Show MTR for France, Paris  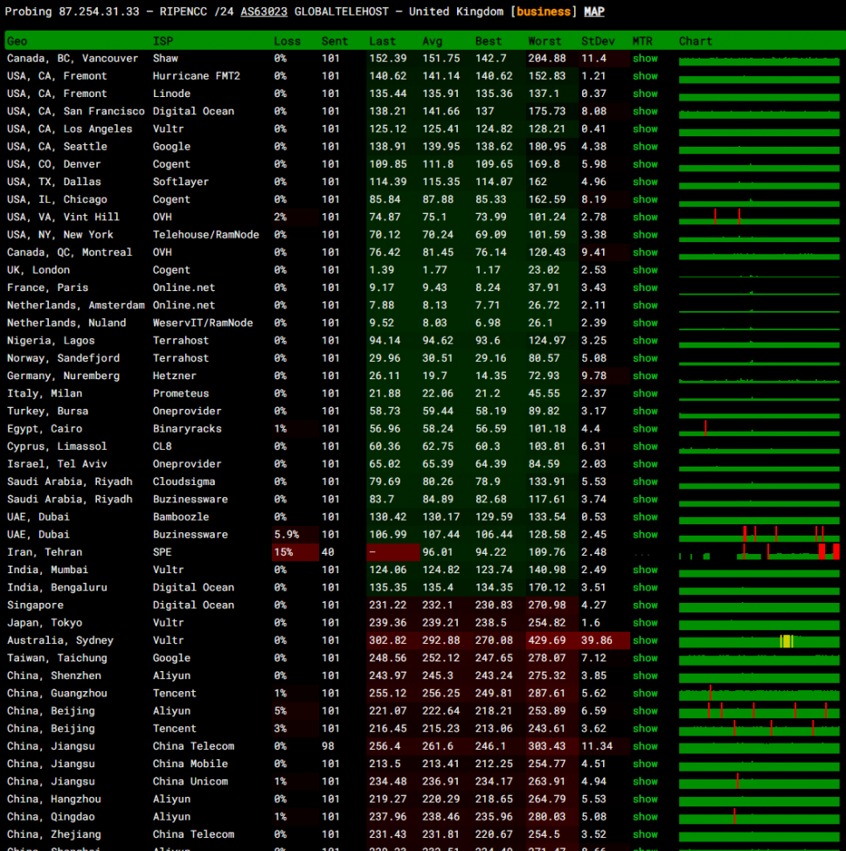tap(645, 287)
